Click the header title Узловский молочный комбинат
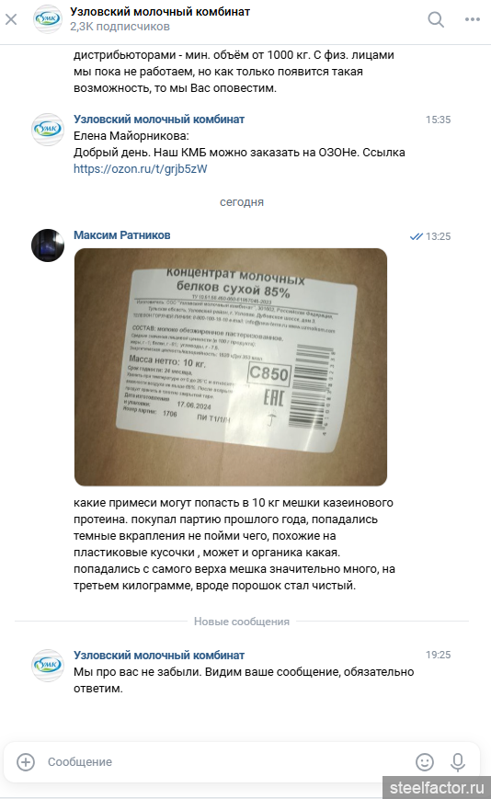This screenshot has height=799, width=491. pyautogui.click(x=160, y=11)
